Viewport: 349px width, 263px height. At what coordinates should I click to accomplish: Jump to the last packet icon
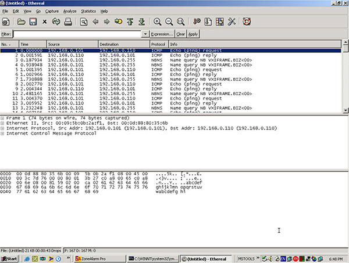coord(141,21)
